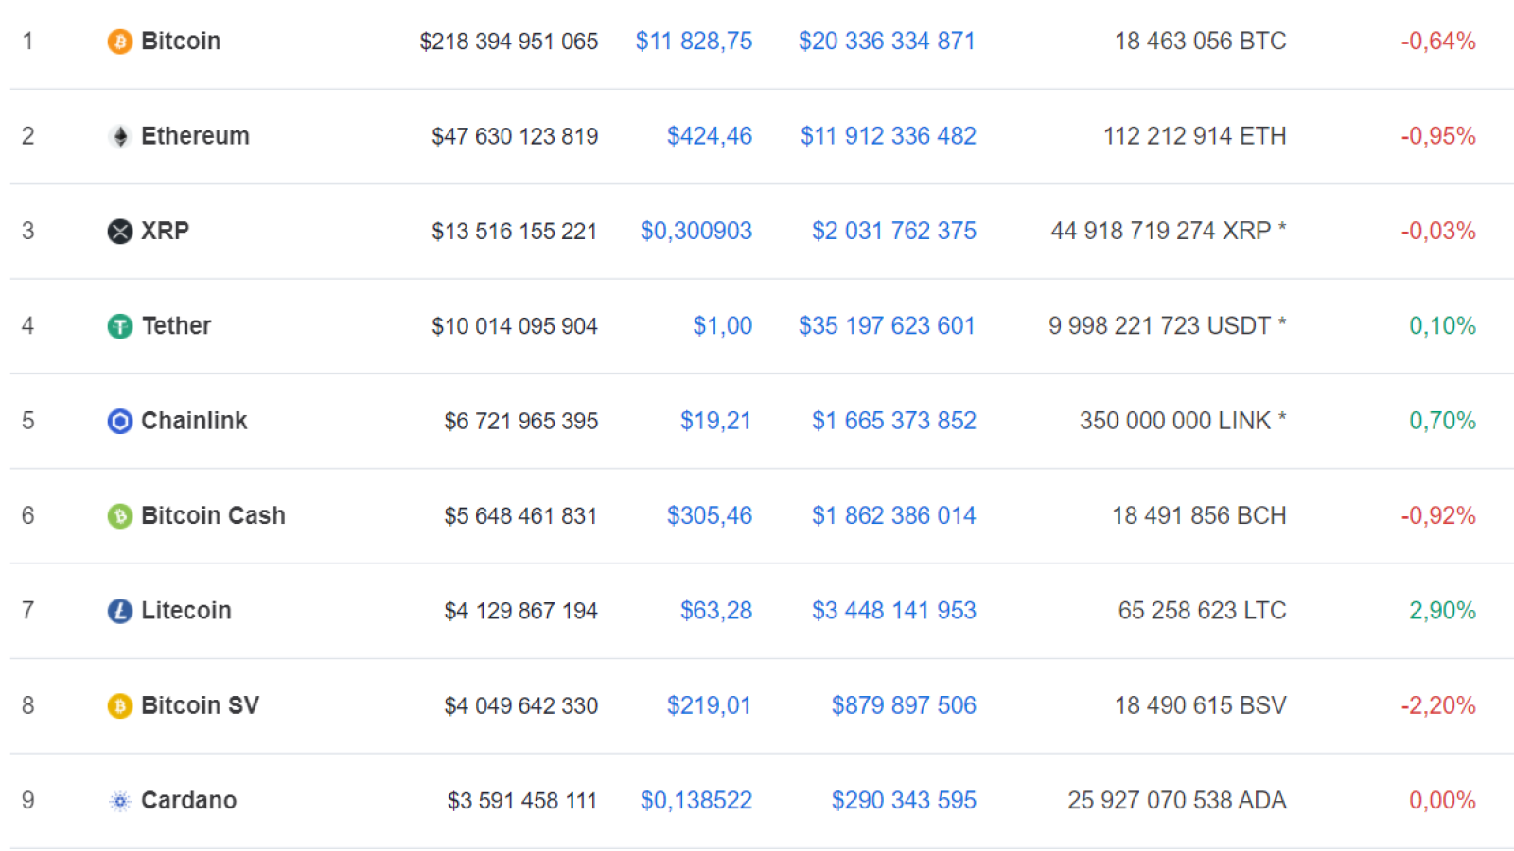1514x851 pixels.
Task: Click the Ethereum diamond icon
Action: pyautogui.click(x=120, y=137)
